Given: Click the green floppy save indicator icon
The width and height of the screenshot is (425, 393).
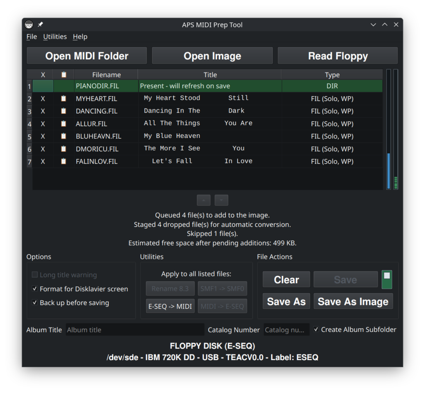Looking at the screenshot, I should click(387, 280).
